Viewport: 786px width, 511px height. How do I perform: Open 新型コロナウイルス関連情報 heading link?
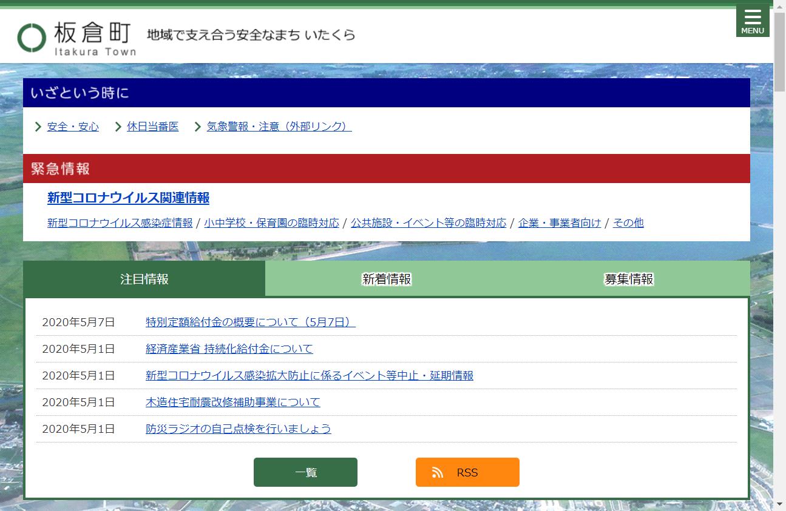click(128, 198)
